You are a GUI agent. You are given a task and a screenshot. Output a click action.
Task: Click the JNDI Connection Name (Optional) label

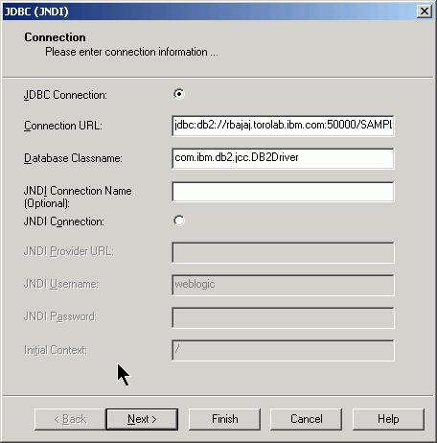pyautogui.click(x=78, y=197)
